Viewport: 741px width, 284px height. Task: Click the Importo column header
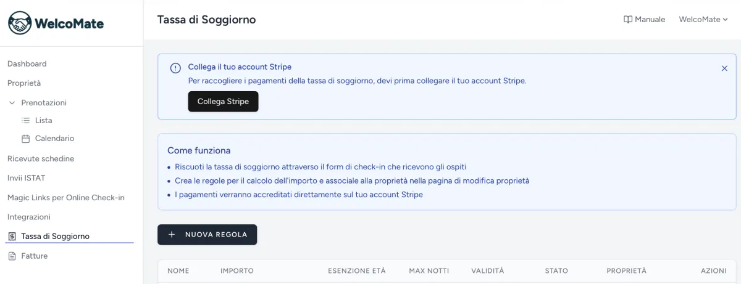pyautogui.click(x=237, y=271)
